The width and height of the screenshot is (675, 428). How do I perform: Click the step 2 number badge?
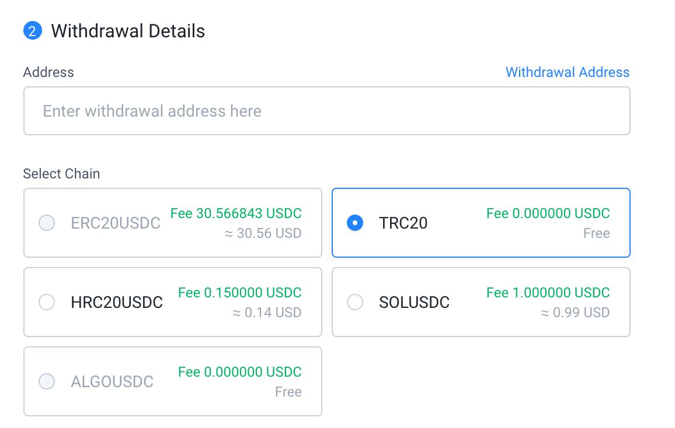coord(32,31)
